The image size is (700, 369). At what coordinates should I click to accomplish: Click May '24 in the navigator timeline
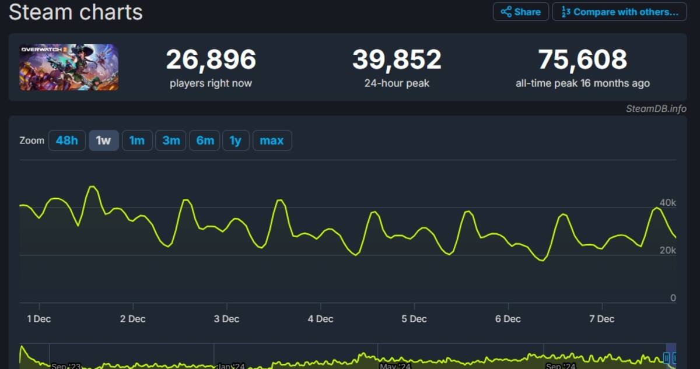pos(395,366)
